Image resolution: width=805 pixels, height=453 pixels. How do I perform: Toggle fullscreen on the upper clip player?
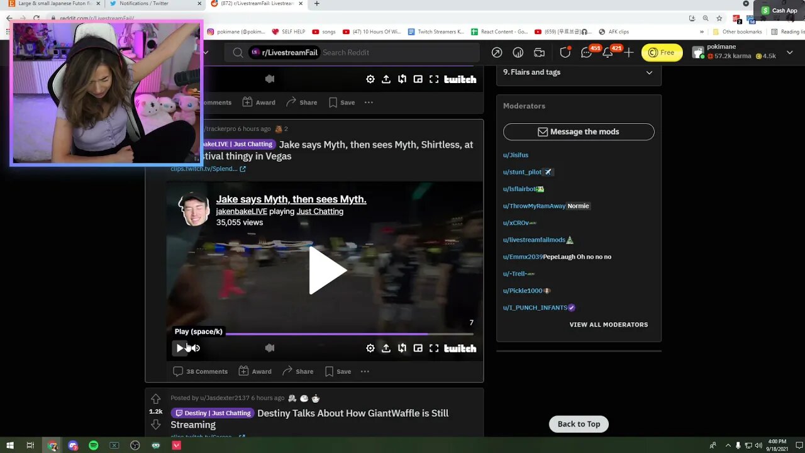(434, 79)
